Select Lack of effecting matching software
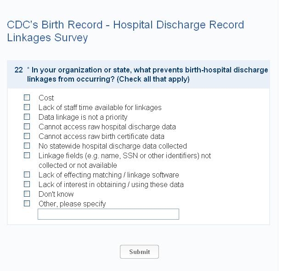294x271 pixels. [27, 175]
